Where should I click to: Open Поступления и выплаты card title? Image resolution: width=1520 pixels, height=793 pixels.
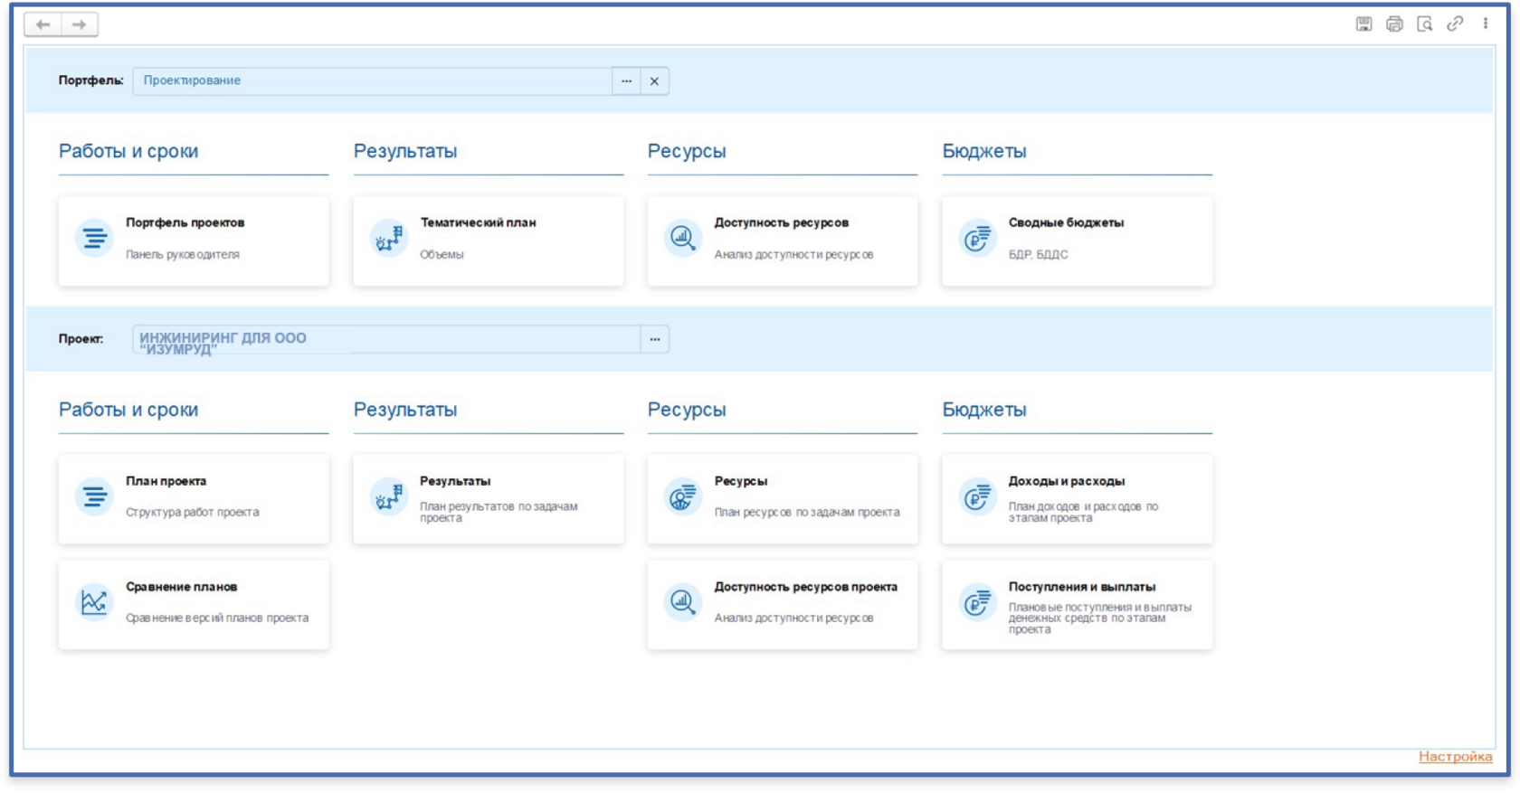pos(1082,587)
